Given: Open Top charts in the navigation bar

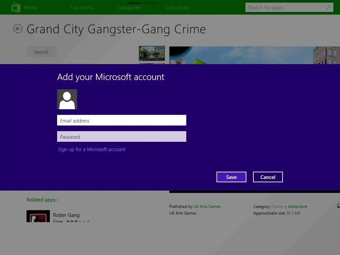Looking at the screenshot, I should click(x=81, y=8).
